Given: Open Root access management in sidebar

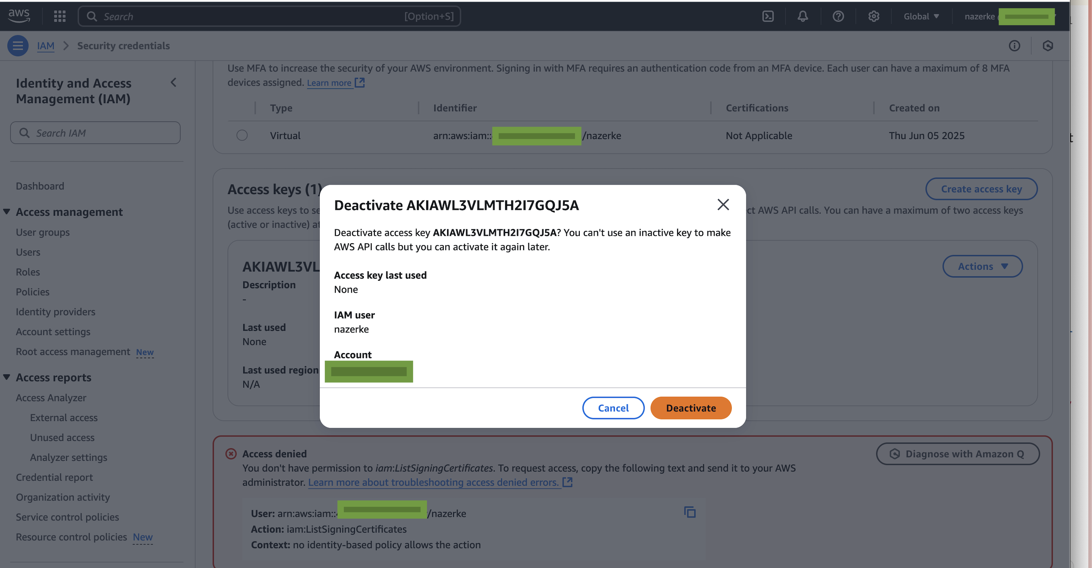Looking at the screenshot, I should [73, 352].
